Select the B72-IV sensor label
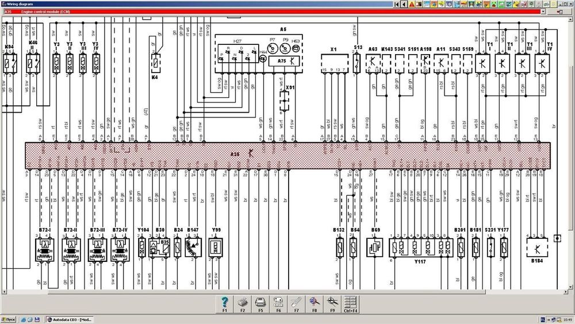This screenshot has width=575, height=324. 120,230
